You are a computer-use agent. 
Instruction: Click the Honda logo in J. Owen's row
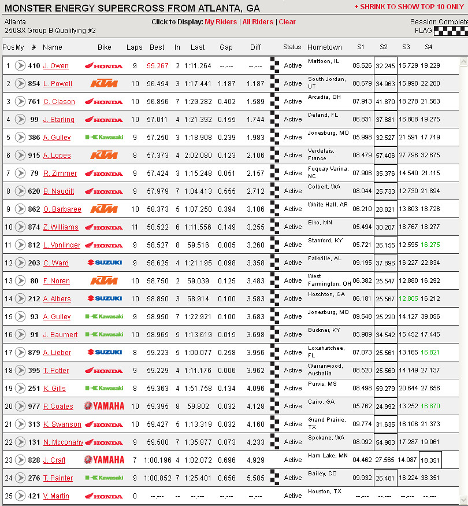click(x=104, y=66)
